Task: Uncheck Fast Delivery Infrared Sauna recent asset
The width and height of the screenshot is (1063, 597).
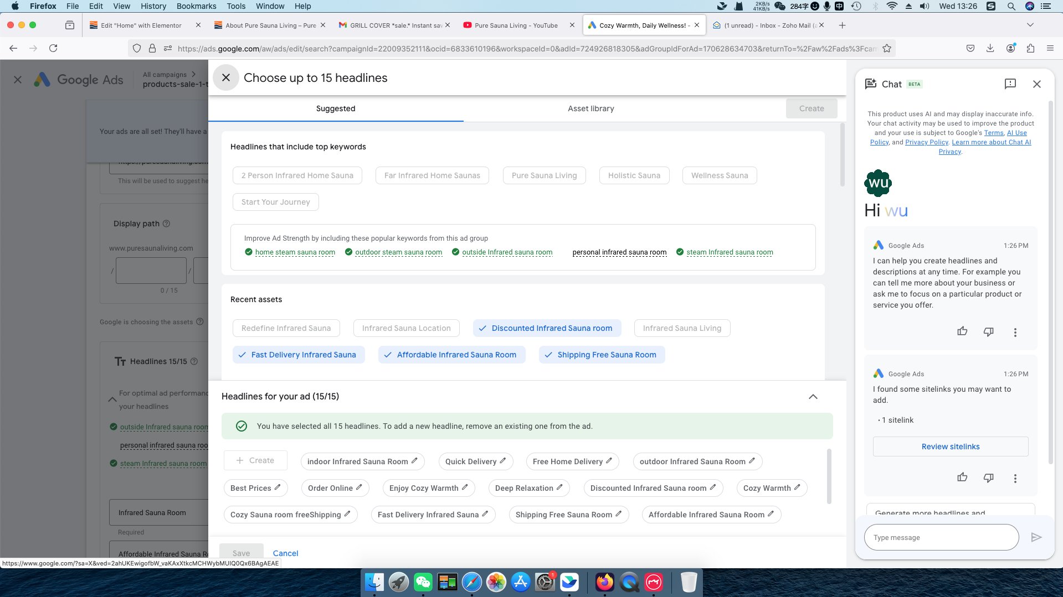Action: (x=299, y=355)
